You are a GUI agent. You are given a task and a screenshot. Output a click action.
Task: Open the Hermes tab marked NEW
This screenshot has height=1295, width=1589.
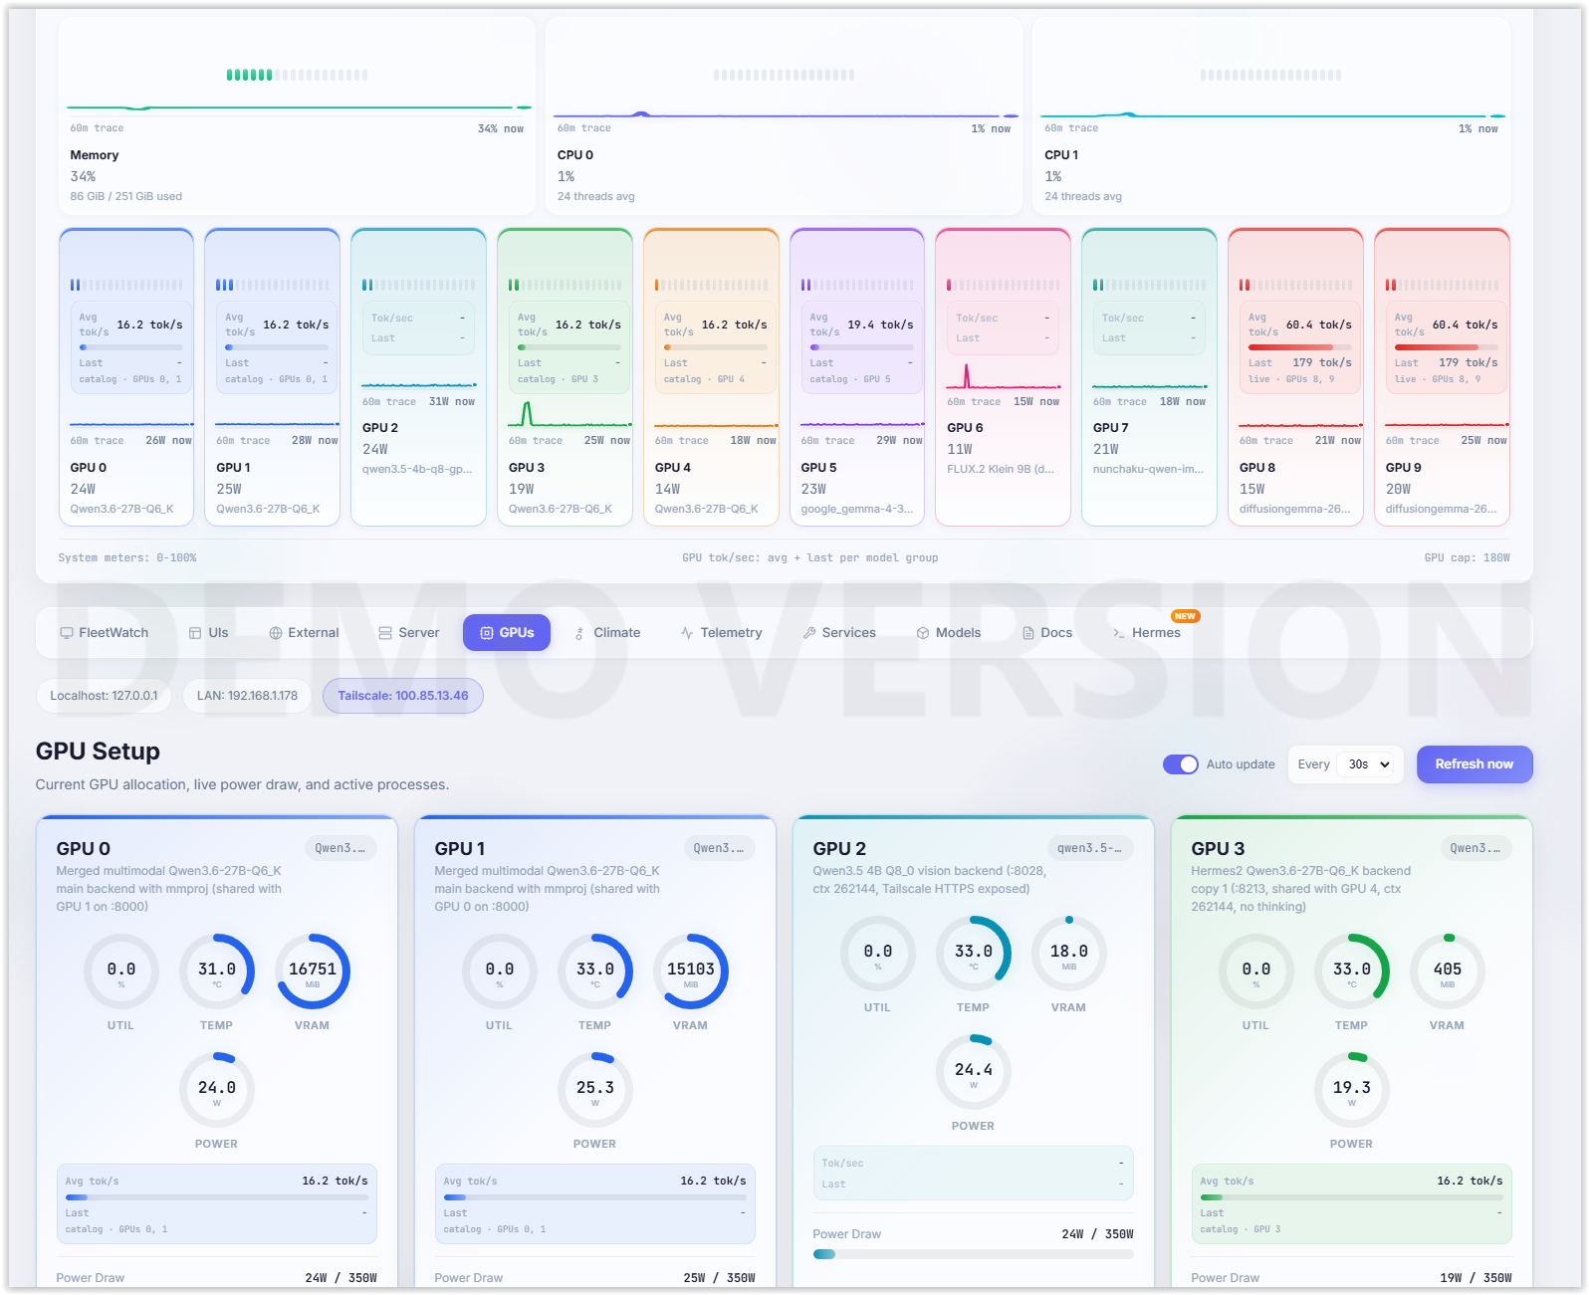pos(1147,633)
